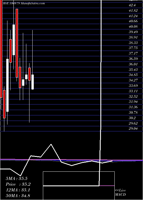Image resolution: width=143 pixels, height=200 pixels.
Task: Click the 40.08 price axis label
Action: coord(133,27)
